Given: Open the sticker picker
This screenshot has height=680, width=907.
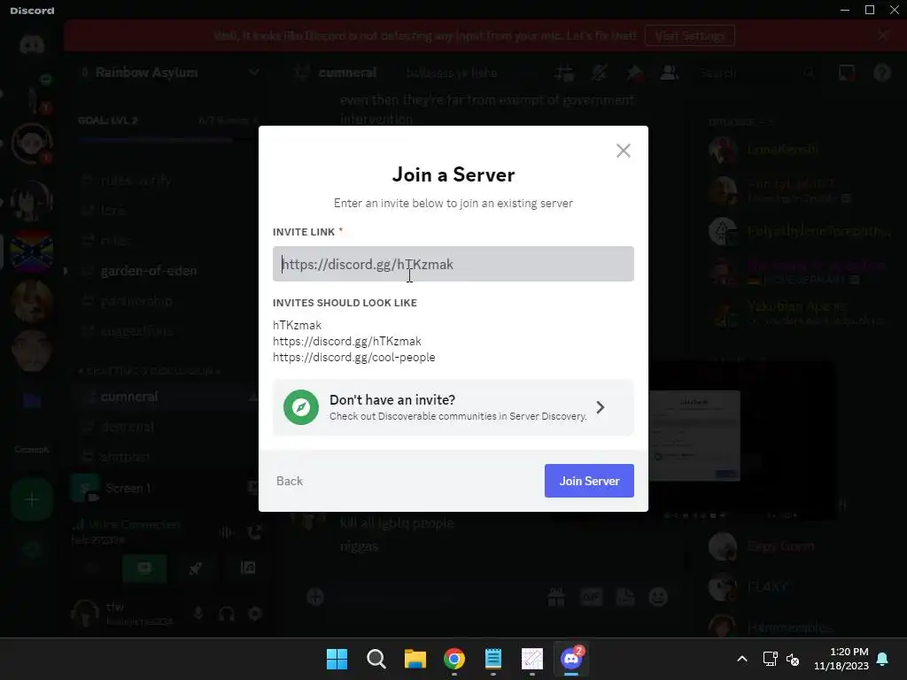Looking at the screenshot, I should tap(624, 597).
